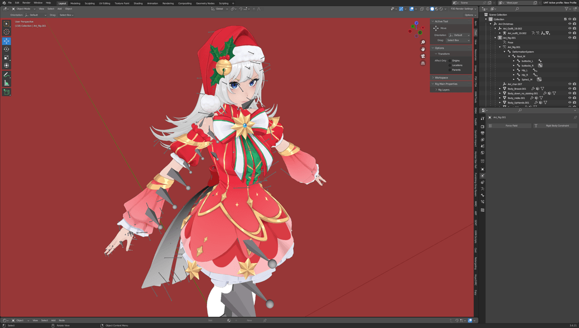579x328 pixels.
Task: Activate the Scale tool
Action: (6, 56)
